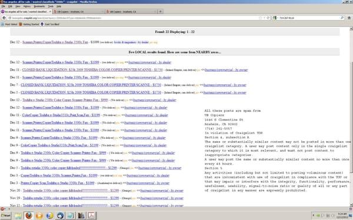
Task: Open Nov 20 Toshiba estudio 3500c $1299 listing
Action: point(71,191)
